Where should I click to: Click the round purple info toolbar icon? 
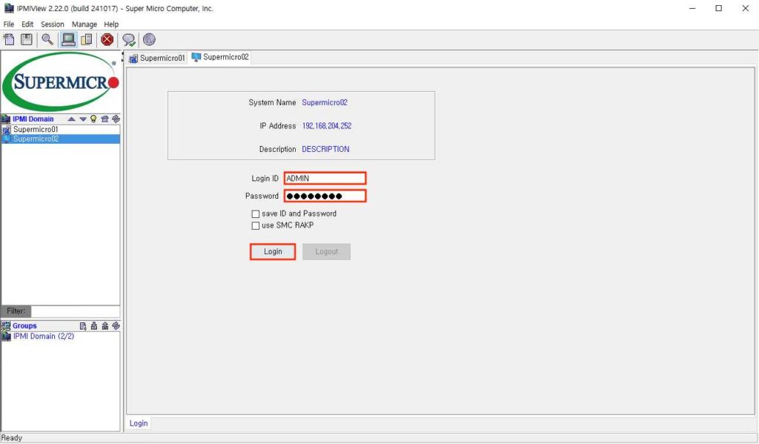[149, 40]
